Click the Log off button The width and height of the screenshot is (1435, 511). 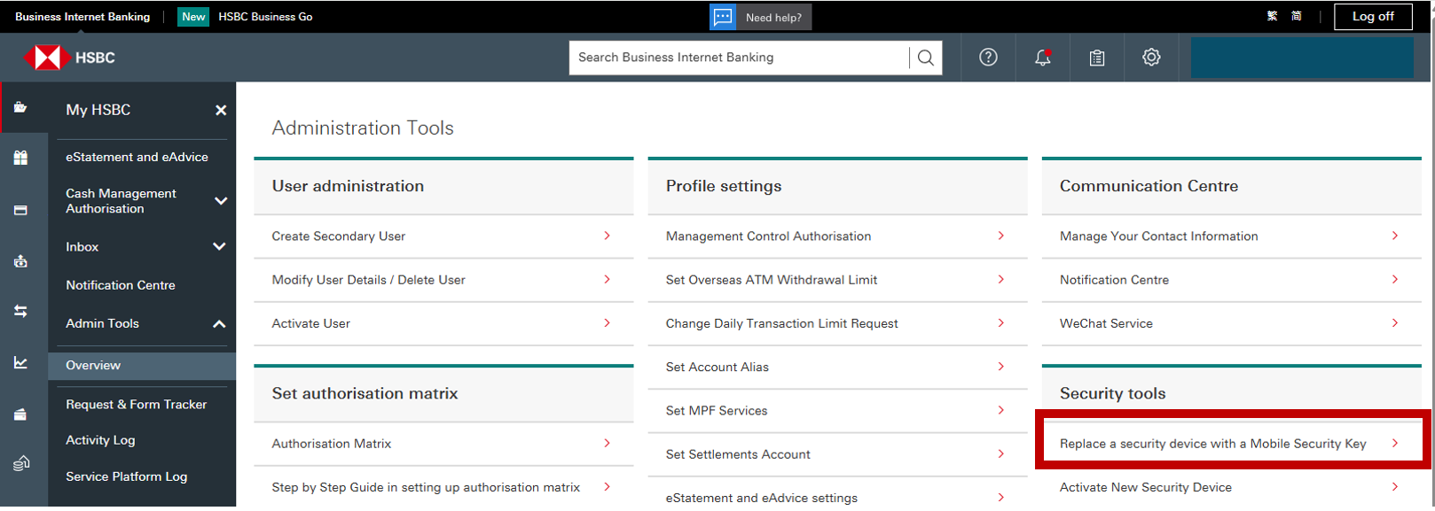click(1373, 17)
